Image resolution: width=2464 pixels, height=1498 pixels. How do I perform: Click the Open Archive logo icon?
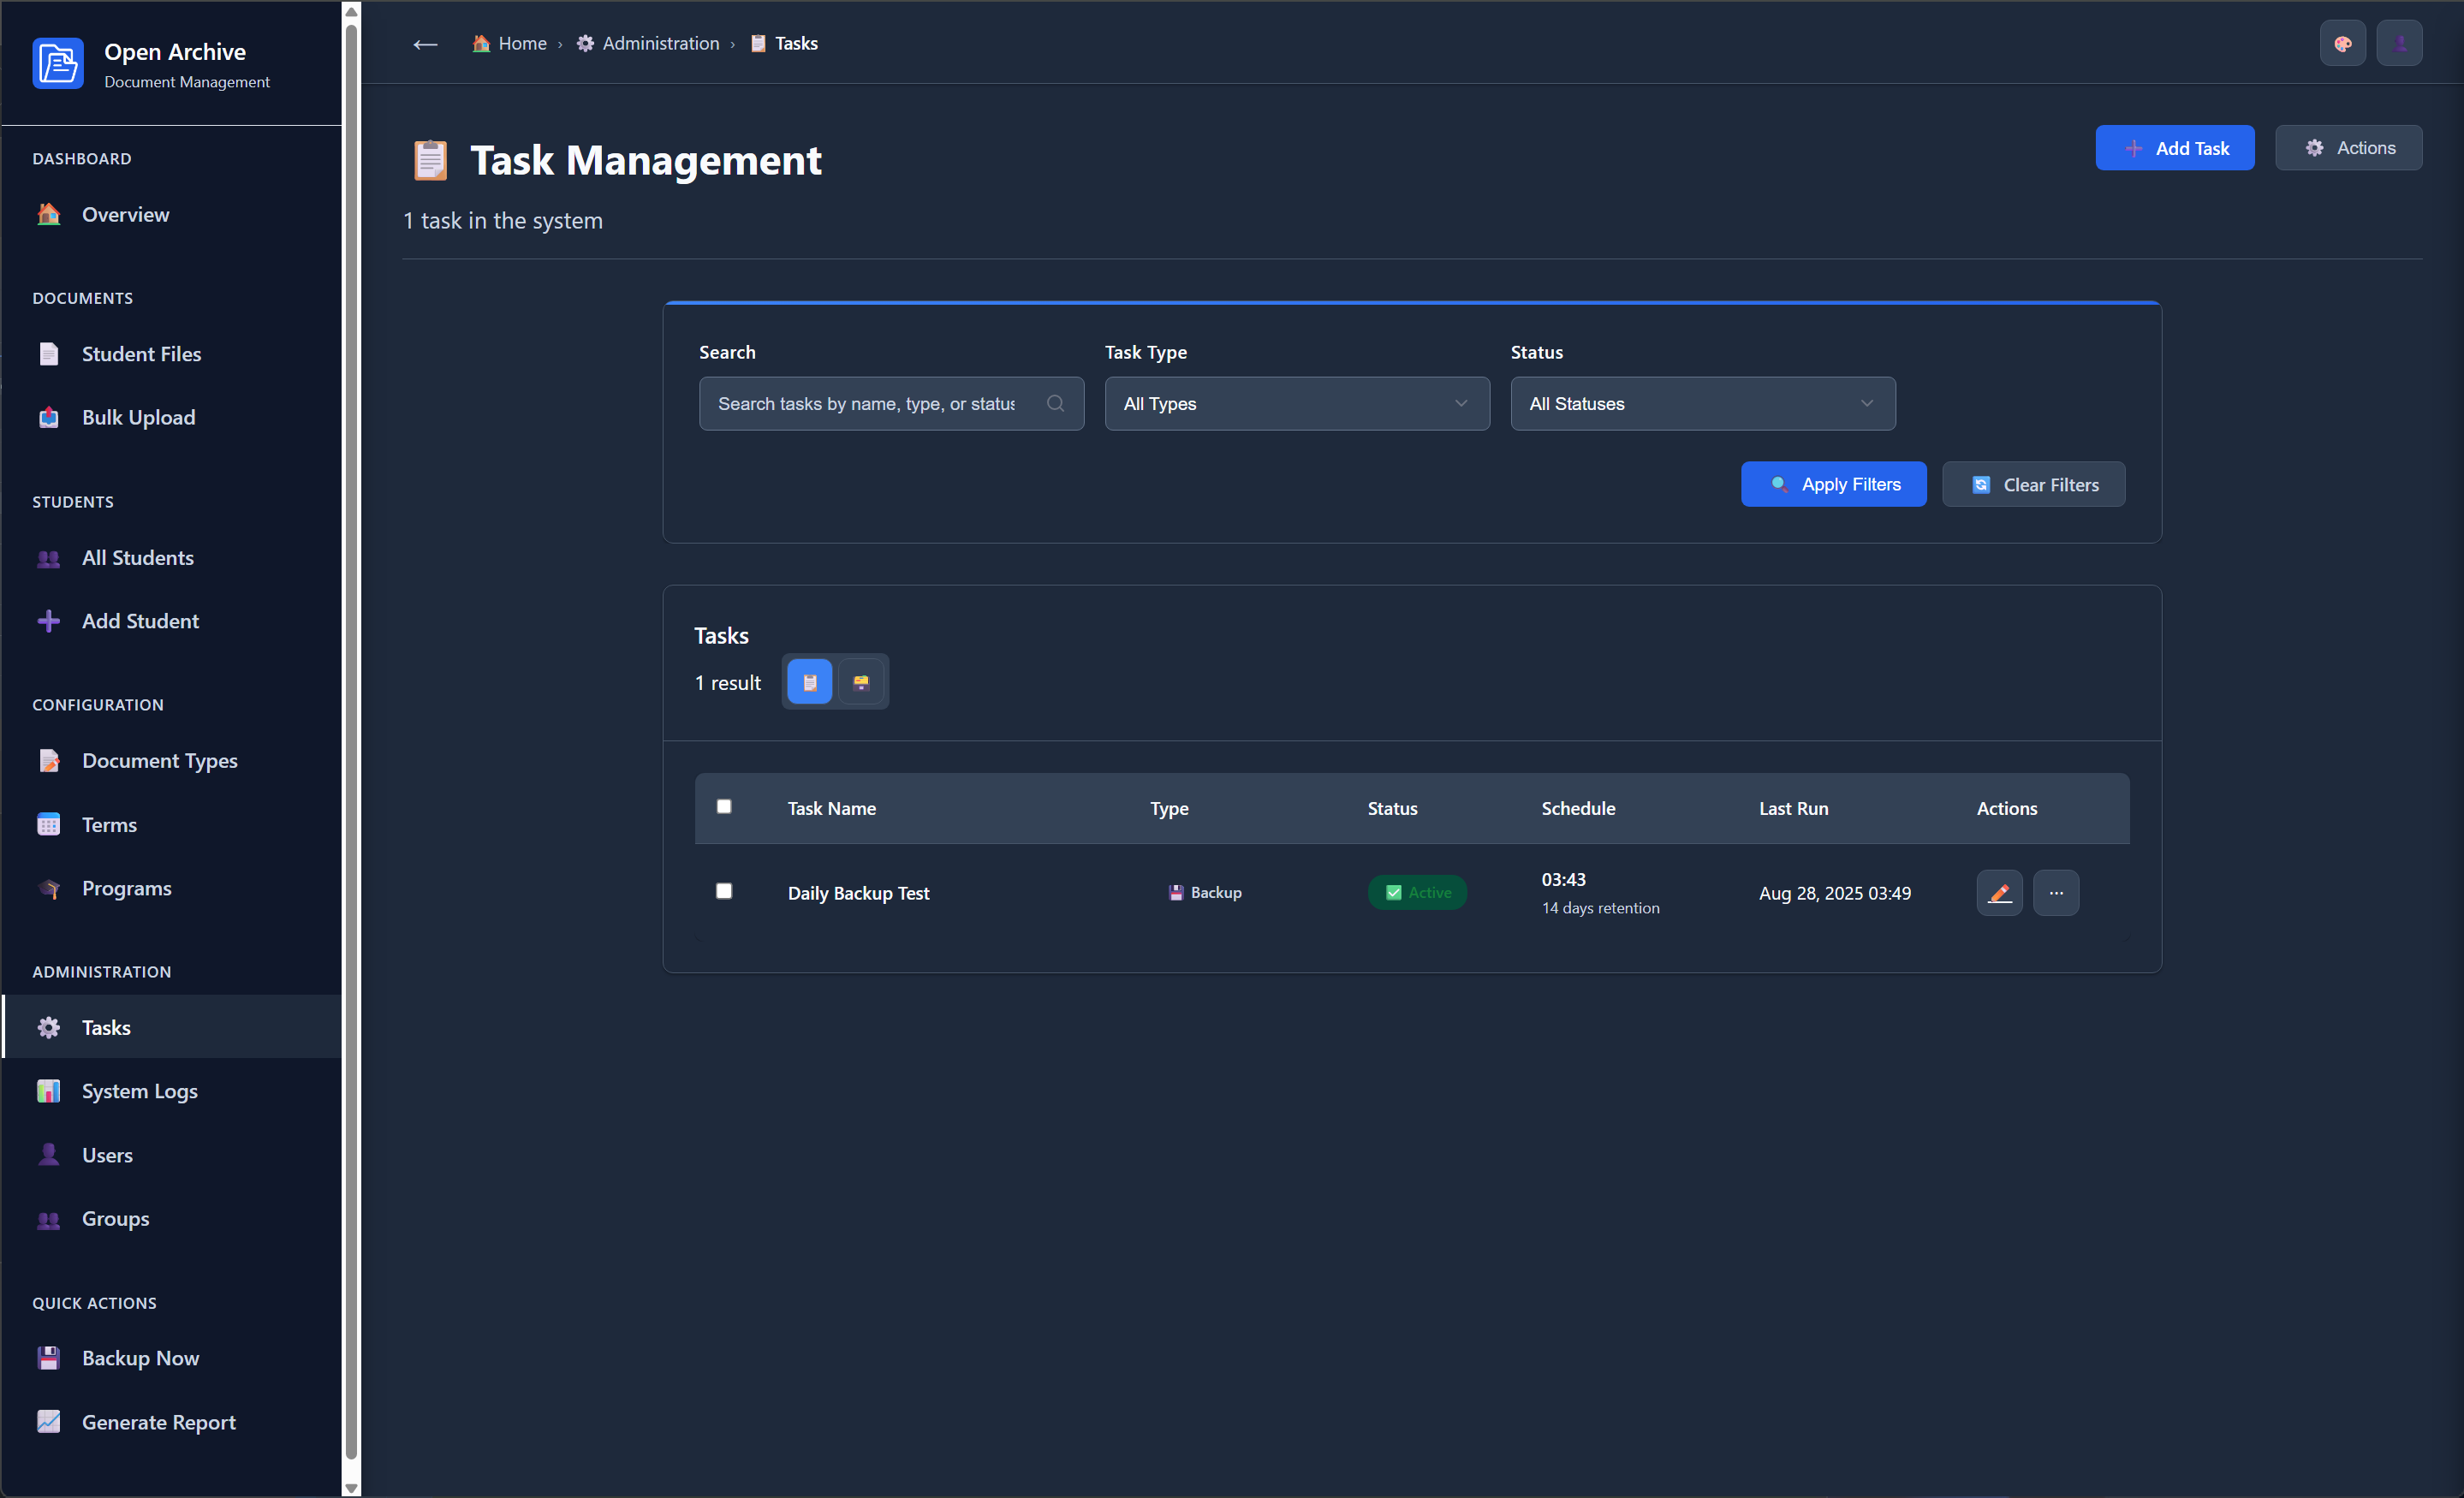(x=58, y=64)
